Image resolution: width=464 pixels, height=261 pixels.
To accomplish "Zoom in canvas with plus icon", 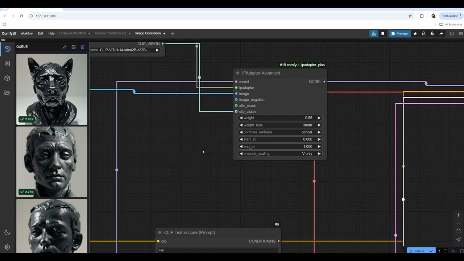I will (x=459, y=215).
